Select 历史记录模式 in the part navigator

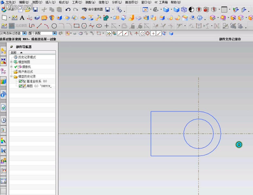[x=27, y=57]
